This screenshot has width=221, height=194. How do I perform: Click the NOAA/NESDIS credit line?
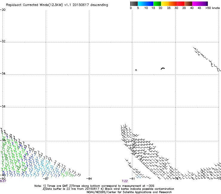tap(129, 192)
